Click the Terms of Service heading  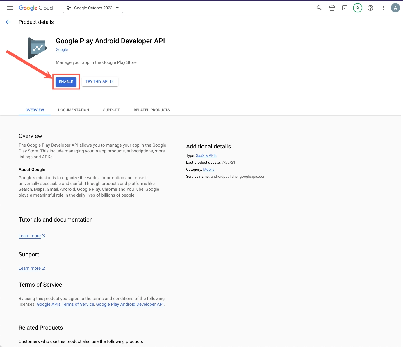tap(40, 285)
